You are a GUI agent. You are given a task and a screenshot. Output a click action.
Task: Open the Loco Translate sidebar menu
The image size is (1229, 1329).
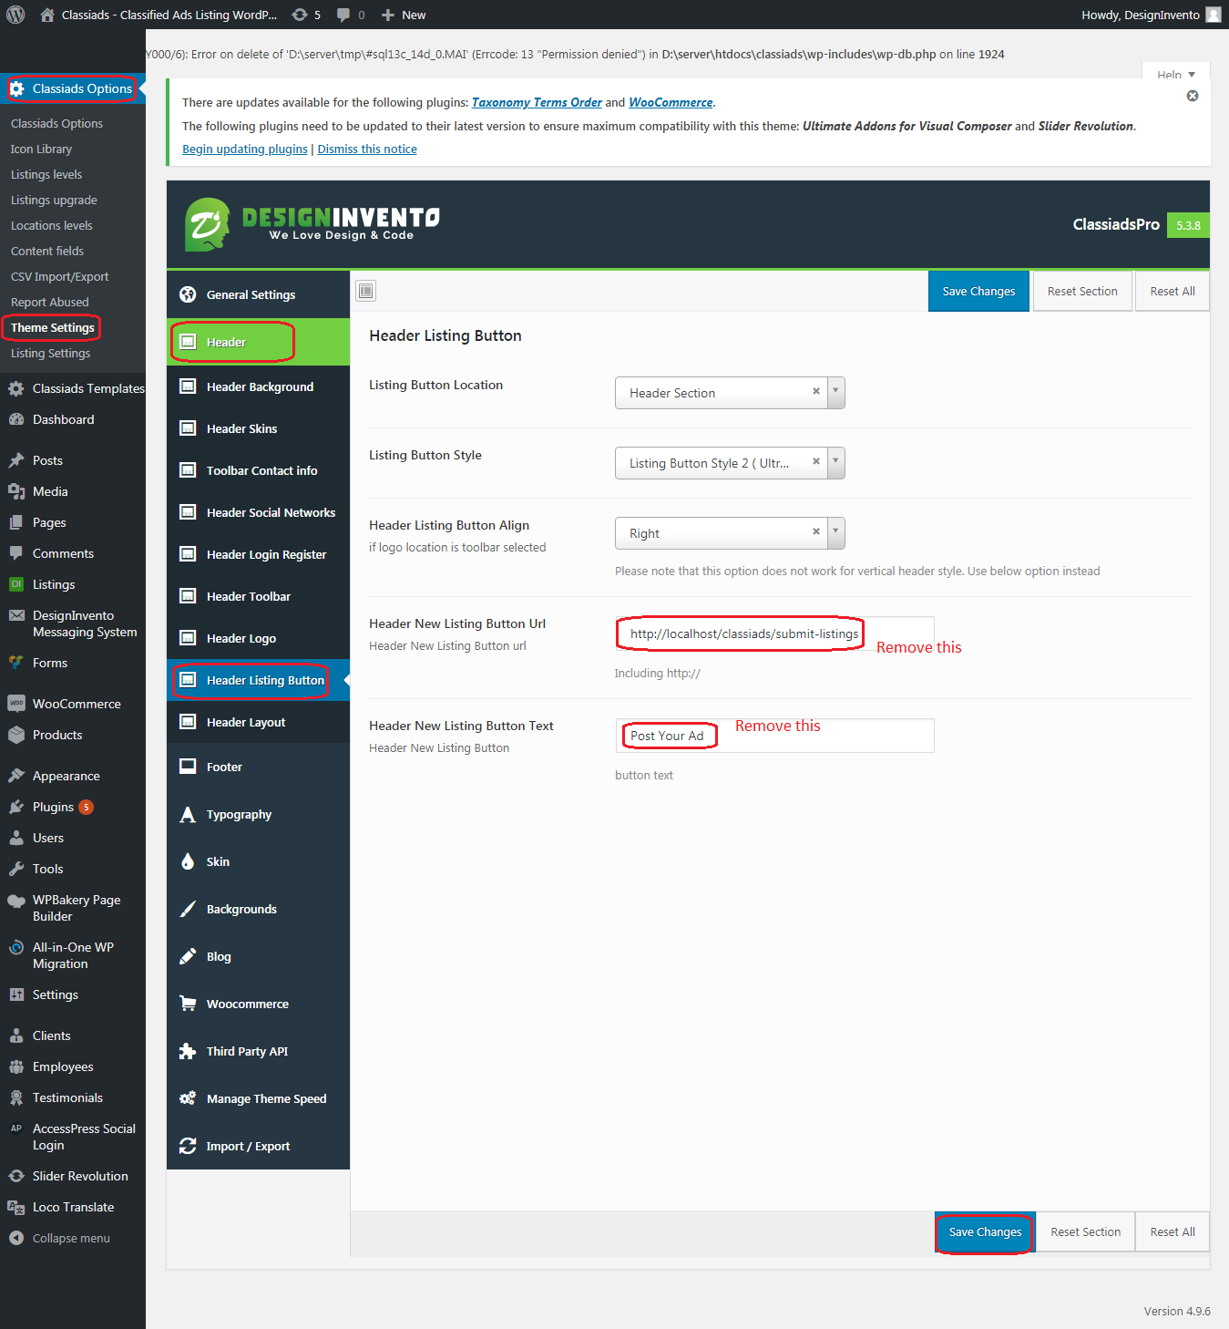73,1207
